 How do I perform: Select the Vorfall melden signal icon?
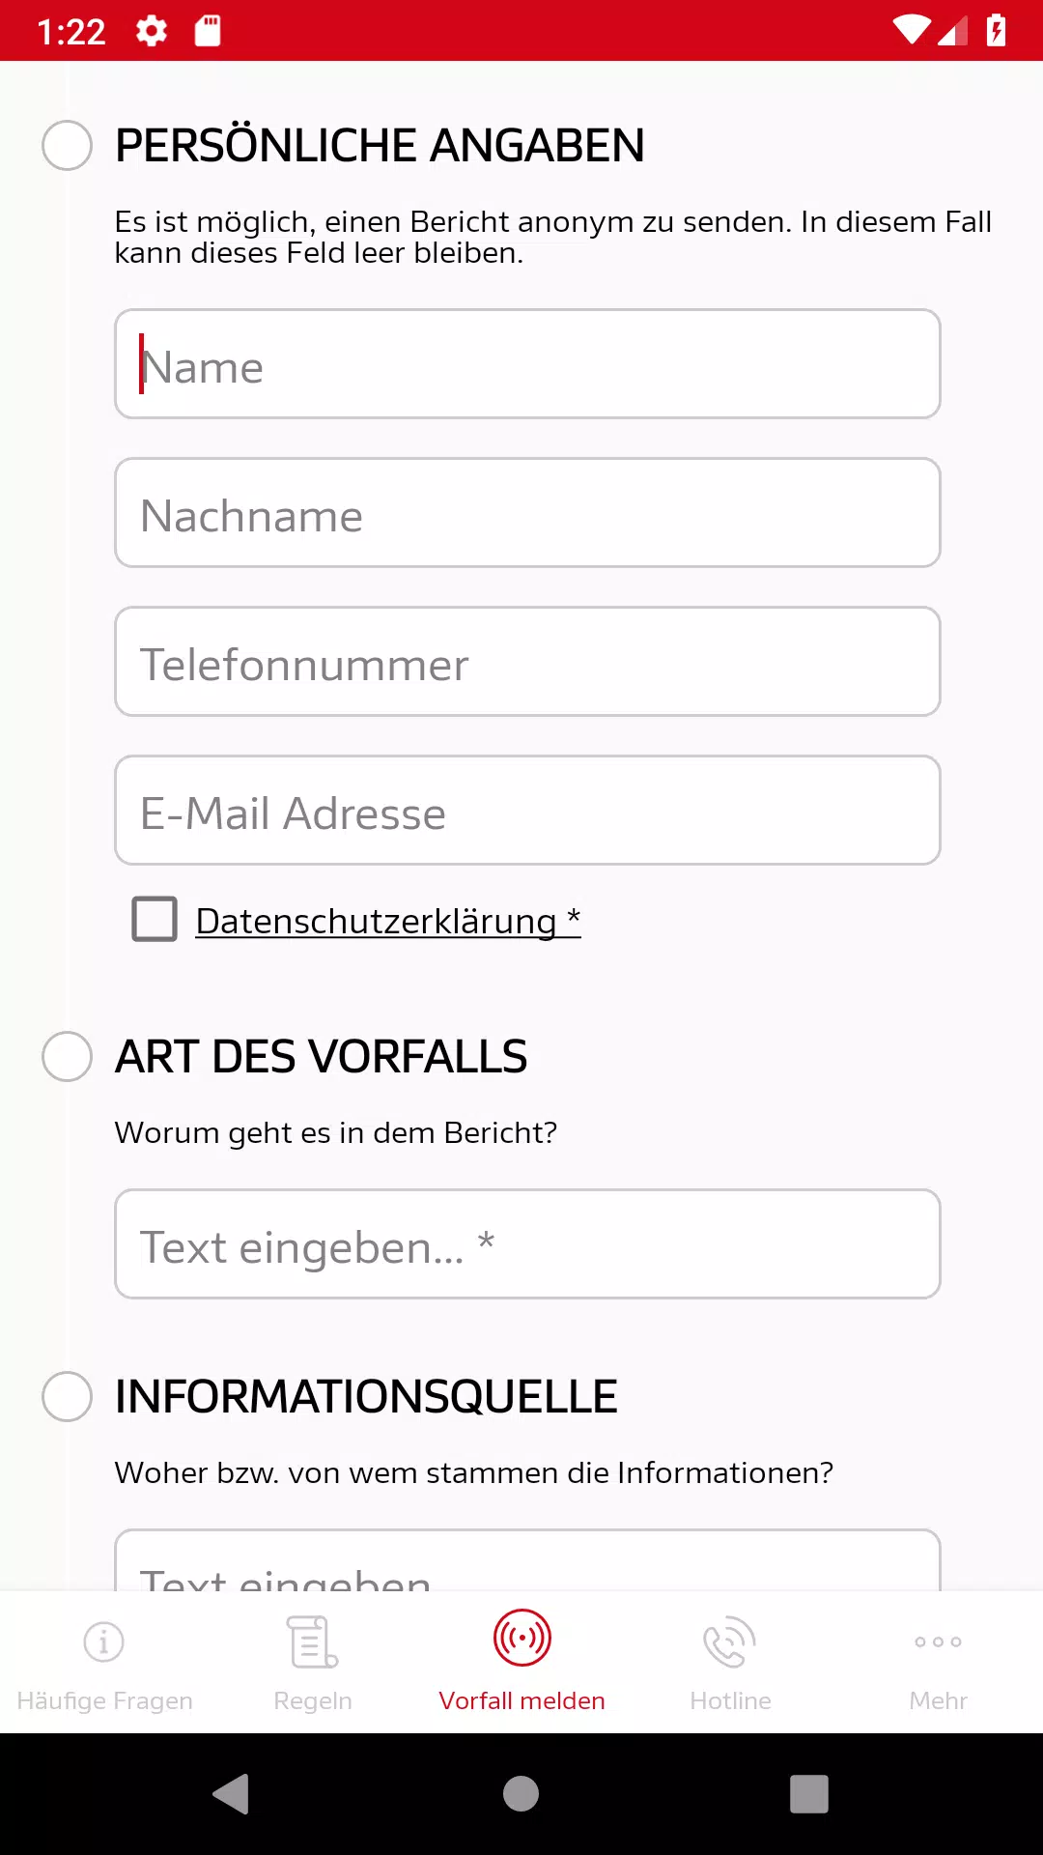click(521, 1639)
